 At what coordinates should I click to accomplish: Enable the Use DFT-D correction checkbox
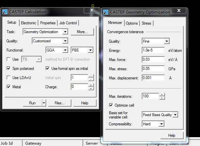click(9, 59)
